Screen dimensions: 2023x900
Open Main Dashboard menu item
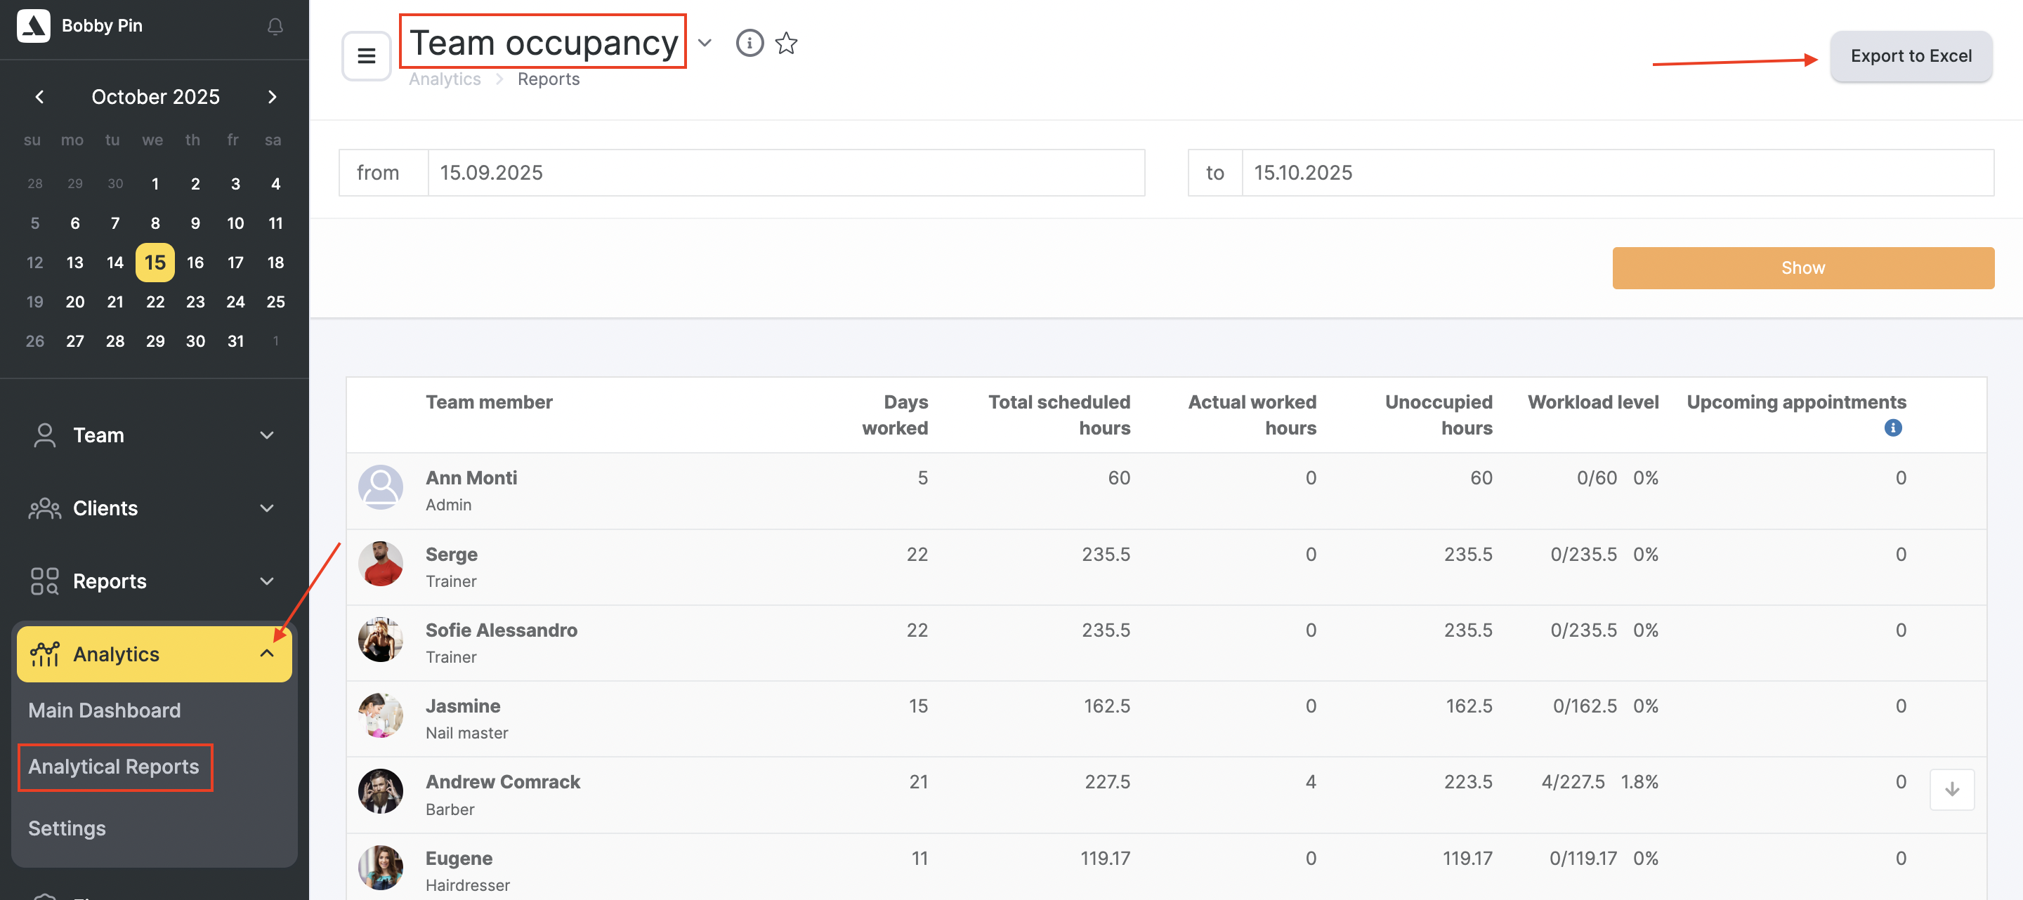[x=105, y=710]
